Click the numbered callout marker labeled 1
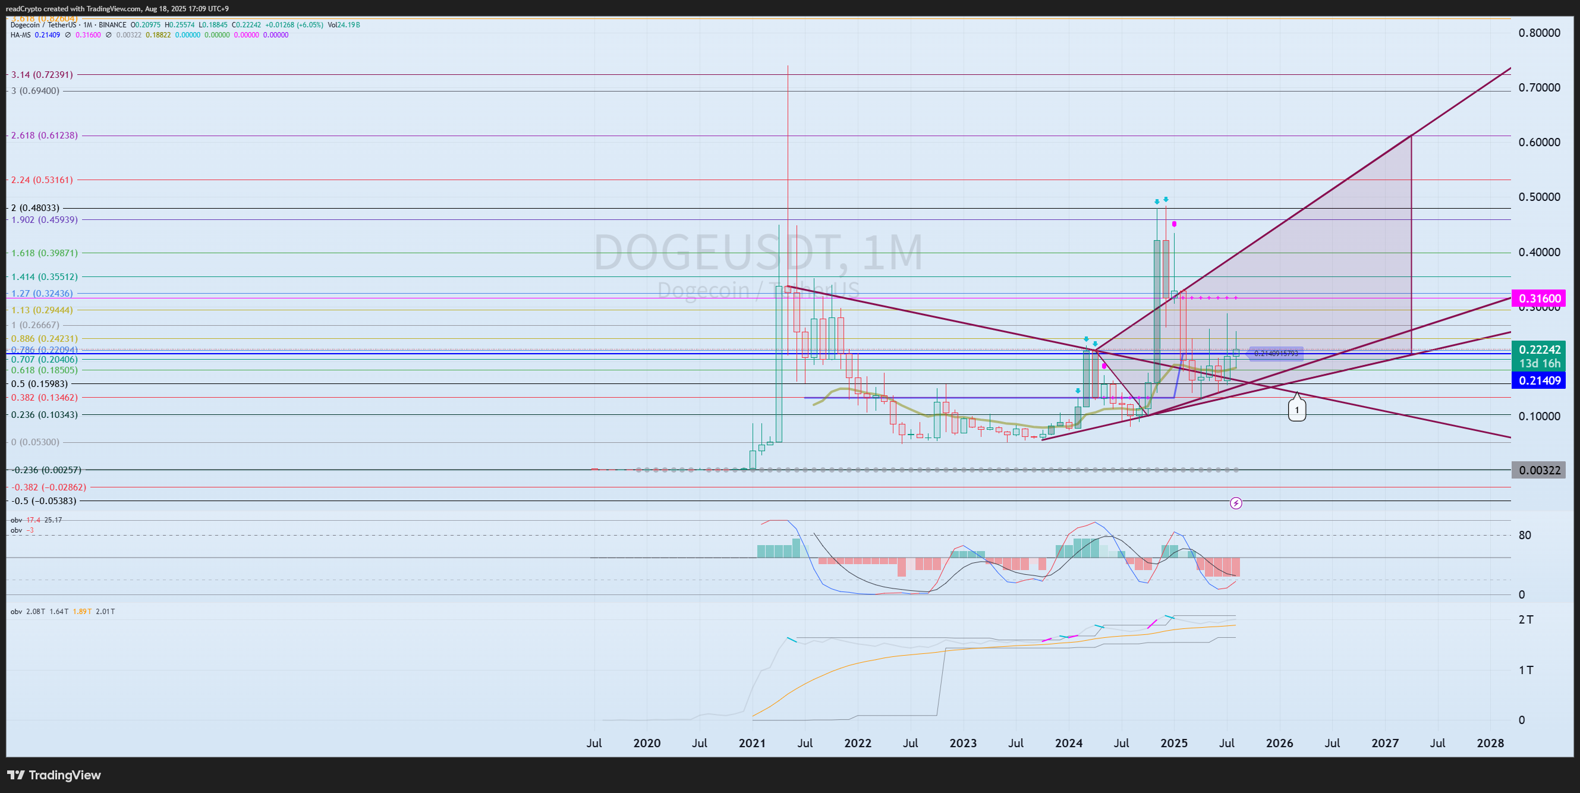The height and width of the screenshot is (793, 1580). 1296,410
